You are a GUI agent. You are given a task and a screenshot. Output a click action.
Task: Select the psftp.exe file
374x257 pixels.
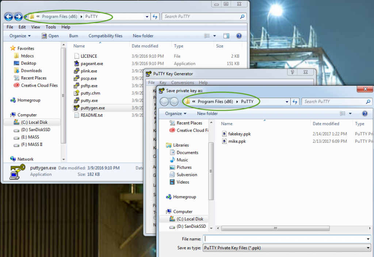(x=88, y=85)
